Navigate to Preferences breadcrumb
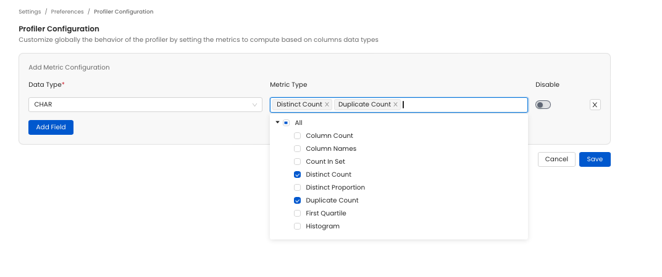662x277 pixels. pyautogui.click(x=67, y=12)
